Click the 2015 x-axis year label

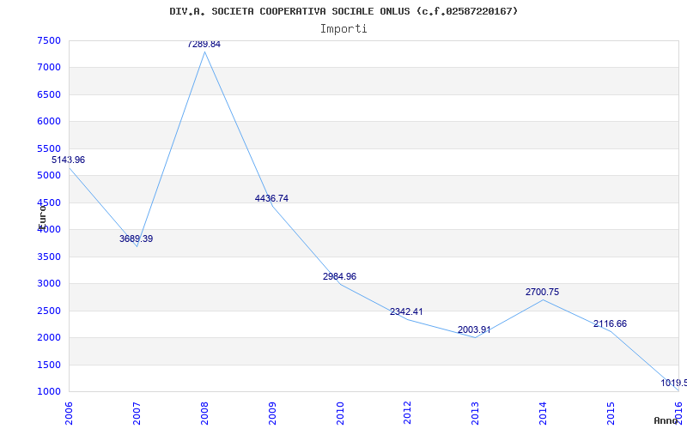(611, 413)
